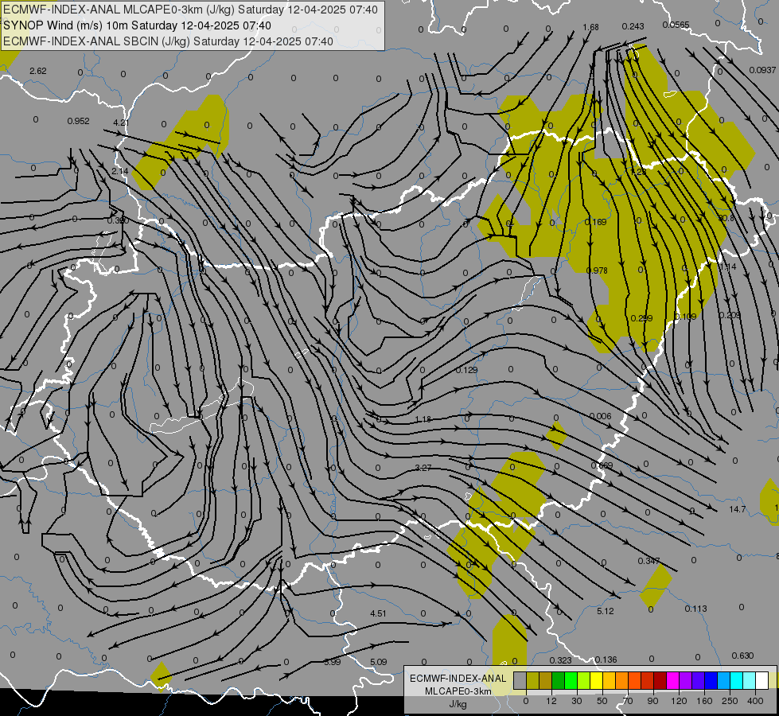Click the data value 4.51
The height and width of the screenshot is (716, 779).
click(x=378, y=613)
